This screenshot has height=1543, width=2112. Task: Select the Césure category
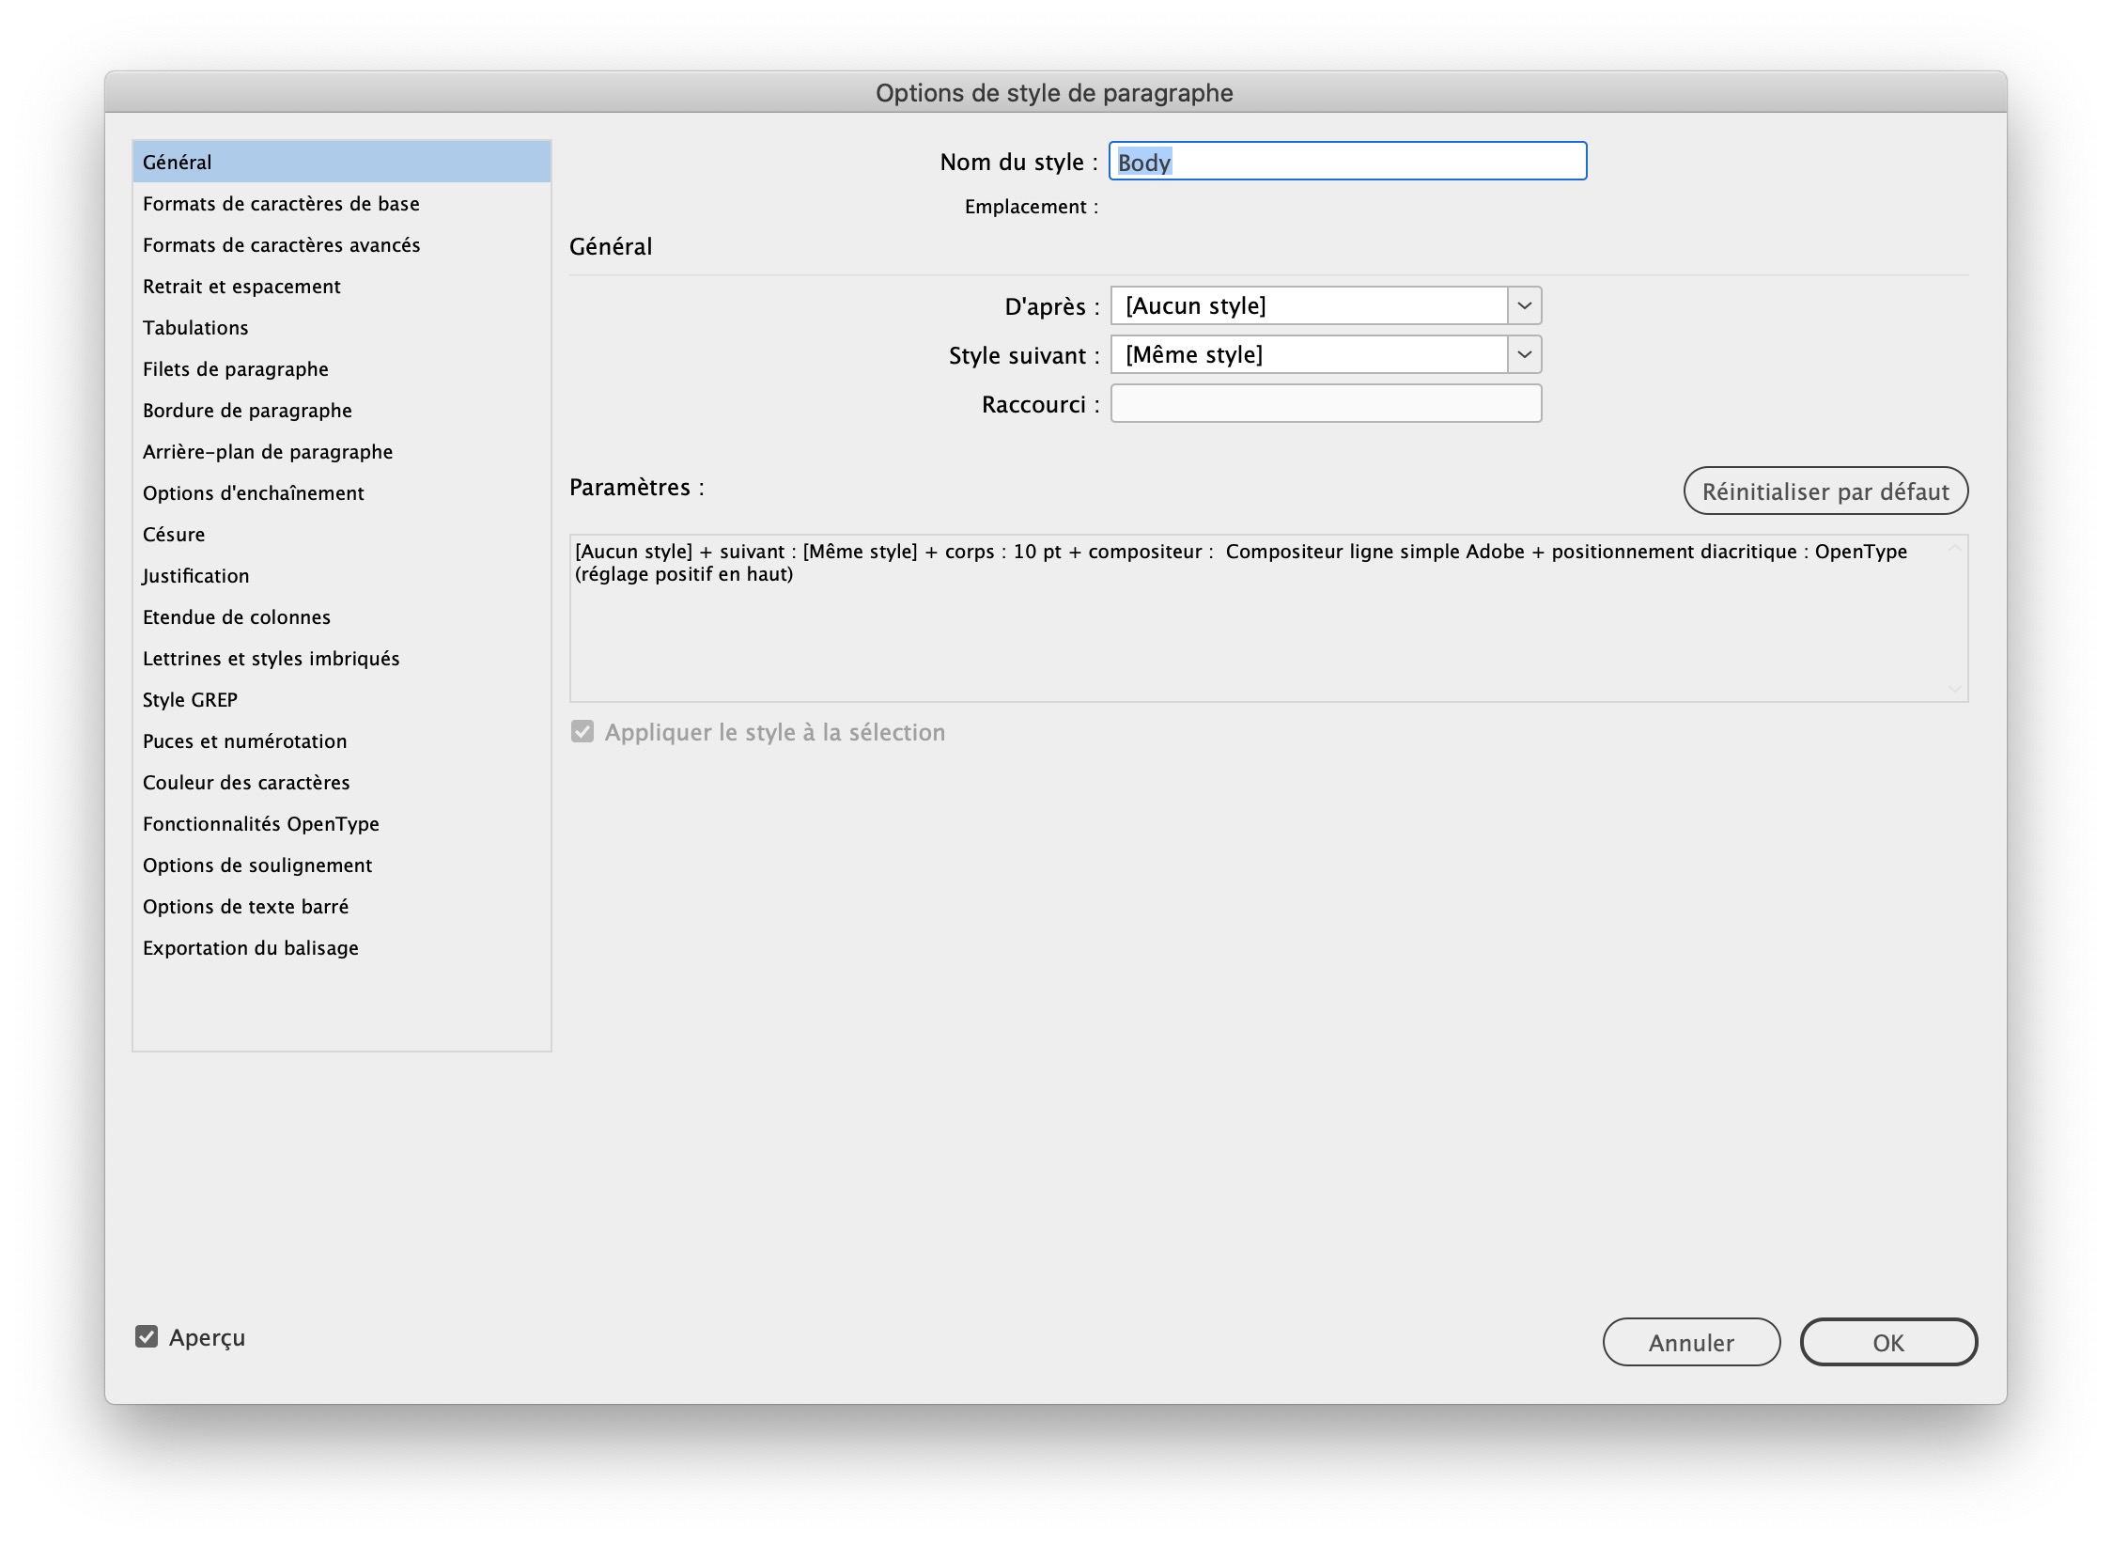[173, 534]
